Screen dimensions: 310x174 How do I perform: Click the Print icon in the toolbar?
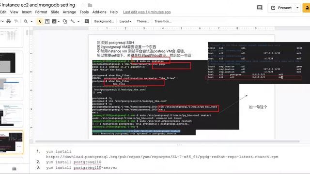pos(9,21)
